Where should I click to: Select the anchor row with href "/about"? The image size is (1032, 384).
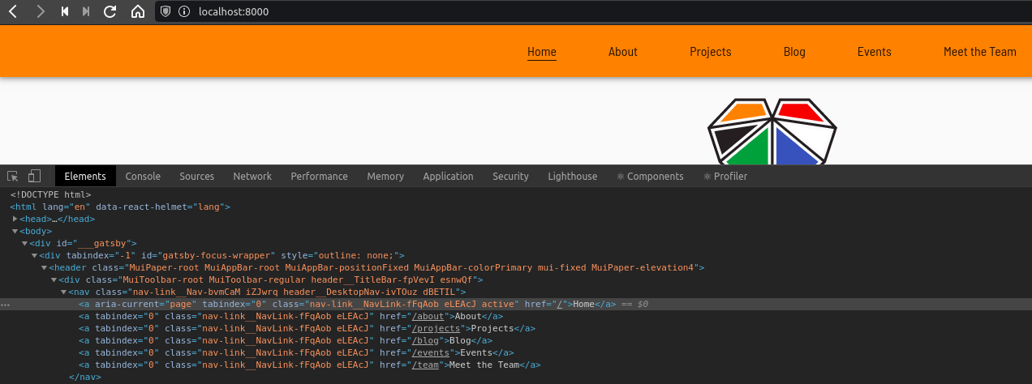[290, 316]
